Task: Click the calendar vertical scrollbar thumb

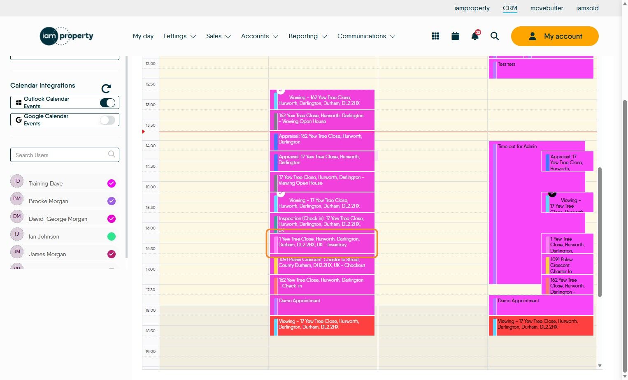Action: click(x=600, y=232)
